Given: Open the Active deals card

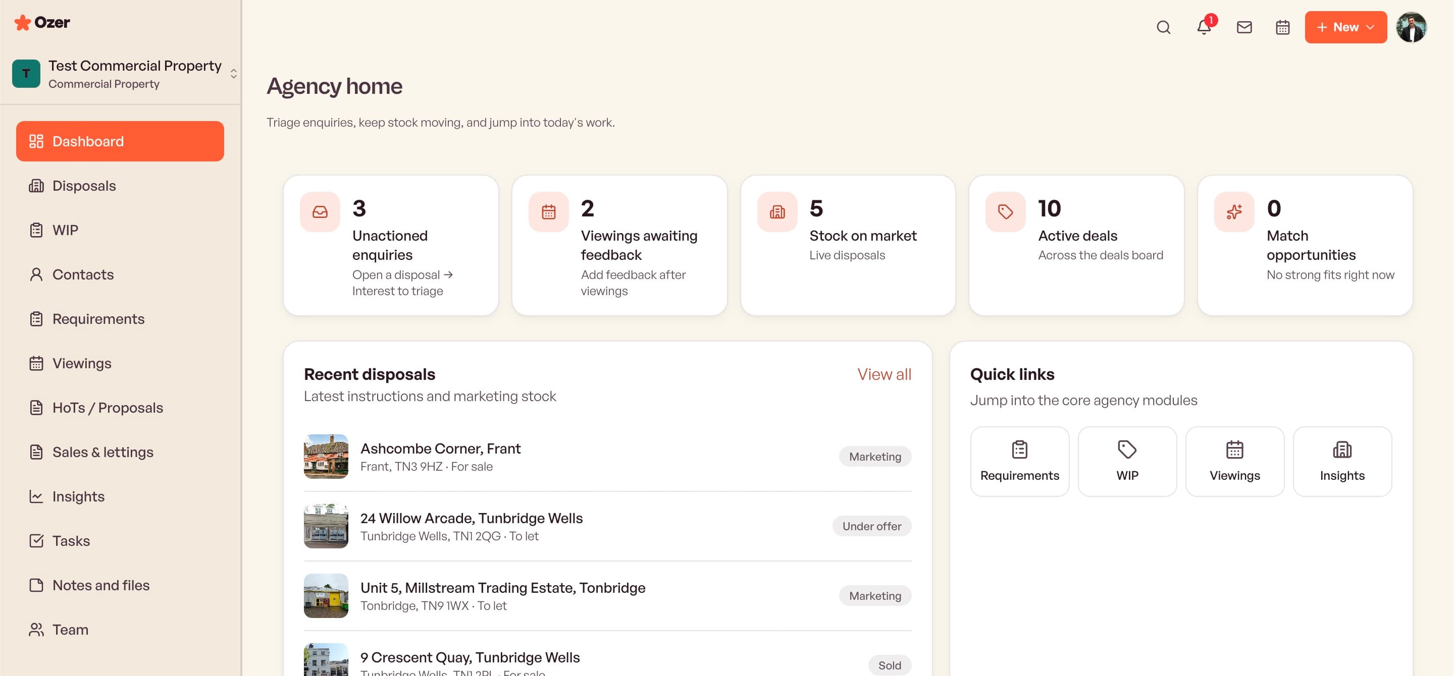Looking at the screenshot, I should pos(1076,245).
